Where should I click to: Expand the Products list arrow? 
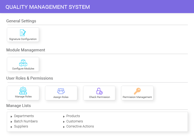64,117
